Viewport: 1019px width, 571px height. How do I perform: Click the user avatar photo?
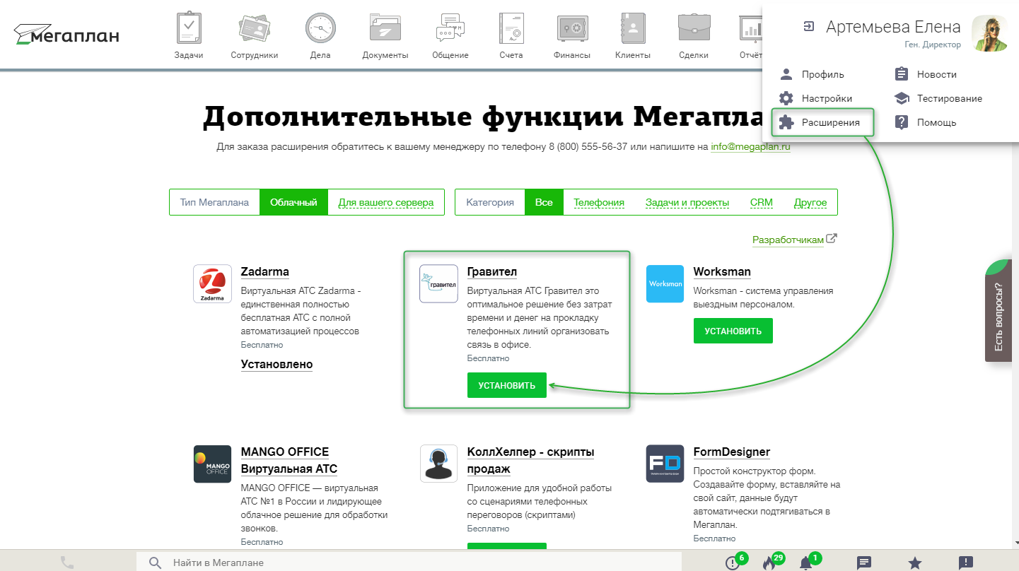pos(989,33)
